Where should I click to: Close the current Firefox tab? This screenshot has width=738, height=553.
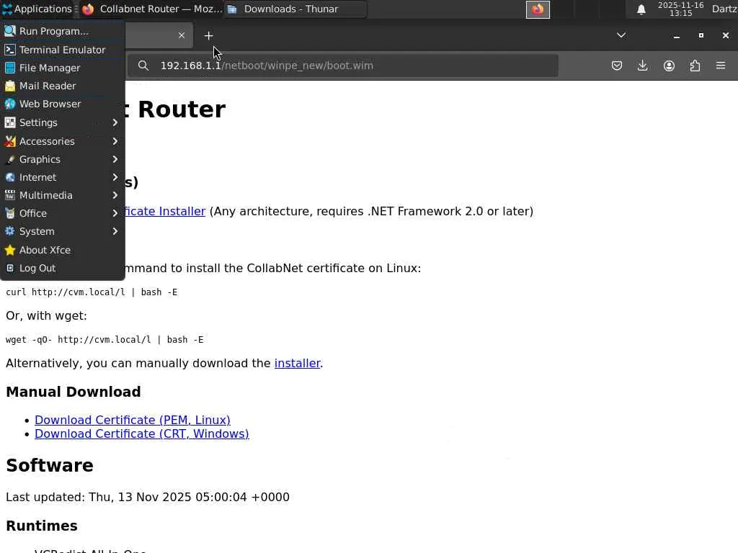(181, 35)
